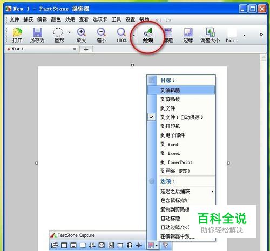Image resolution: width=270 pixels, height=251 pixels.
Task: Open the 文件 menu
Action: pos(14,19)
